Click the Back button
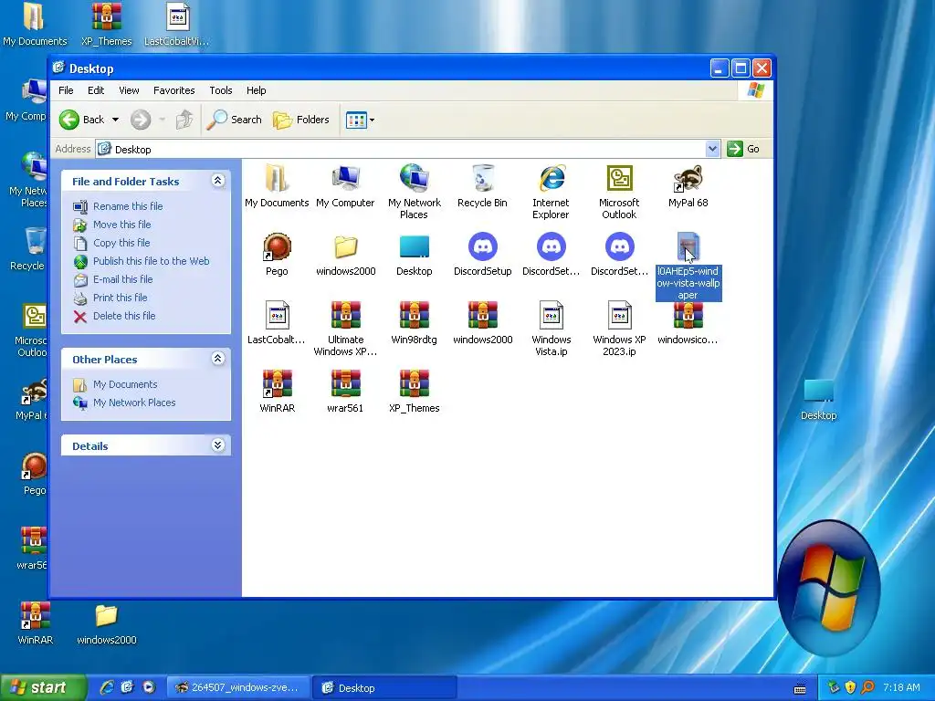935x701 pixels. point(81,120)
